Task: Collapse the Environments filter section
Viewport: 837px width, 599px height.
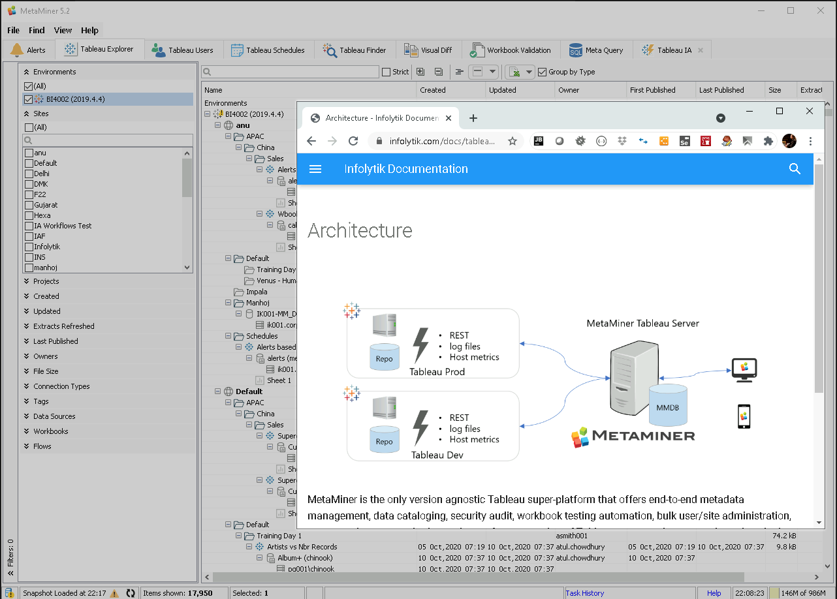Action: coord(27,72)
